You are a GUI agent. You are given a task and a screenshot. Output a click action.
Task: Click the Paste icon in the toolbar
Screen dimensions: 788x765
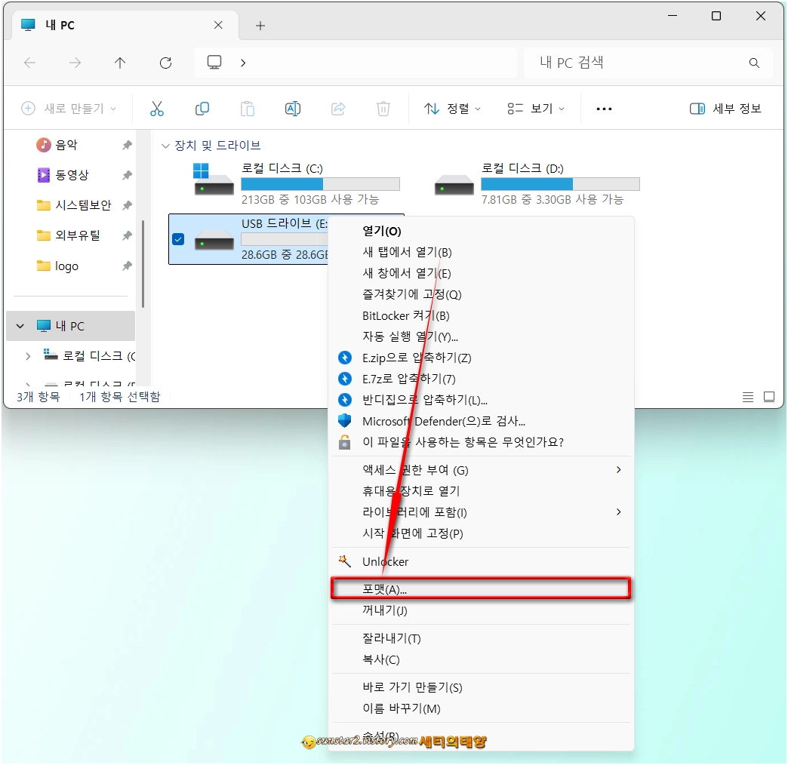tap(248, 108)
